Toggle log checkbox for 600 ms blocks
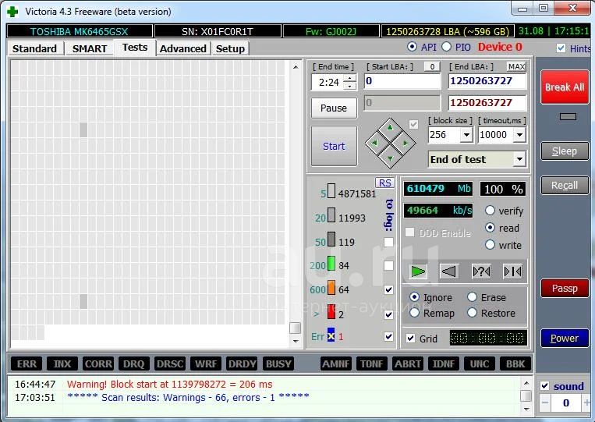Viewport: 595px width, 422px height. (x=388, y=289)
